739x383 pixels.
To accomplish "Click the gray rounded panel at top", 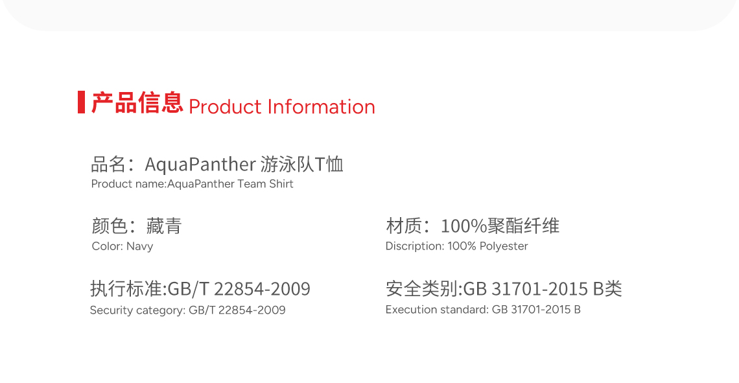I will [x=369, y=13].
